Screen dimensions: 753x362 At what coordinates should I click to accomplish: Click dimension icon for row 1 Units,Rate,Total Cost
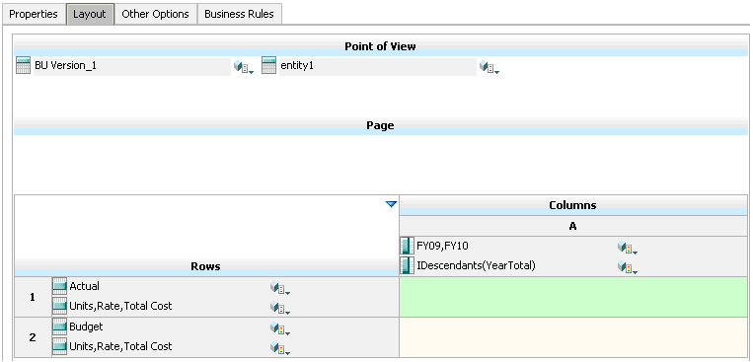tap(59, 306)
